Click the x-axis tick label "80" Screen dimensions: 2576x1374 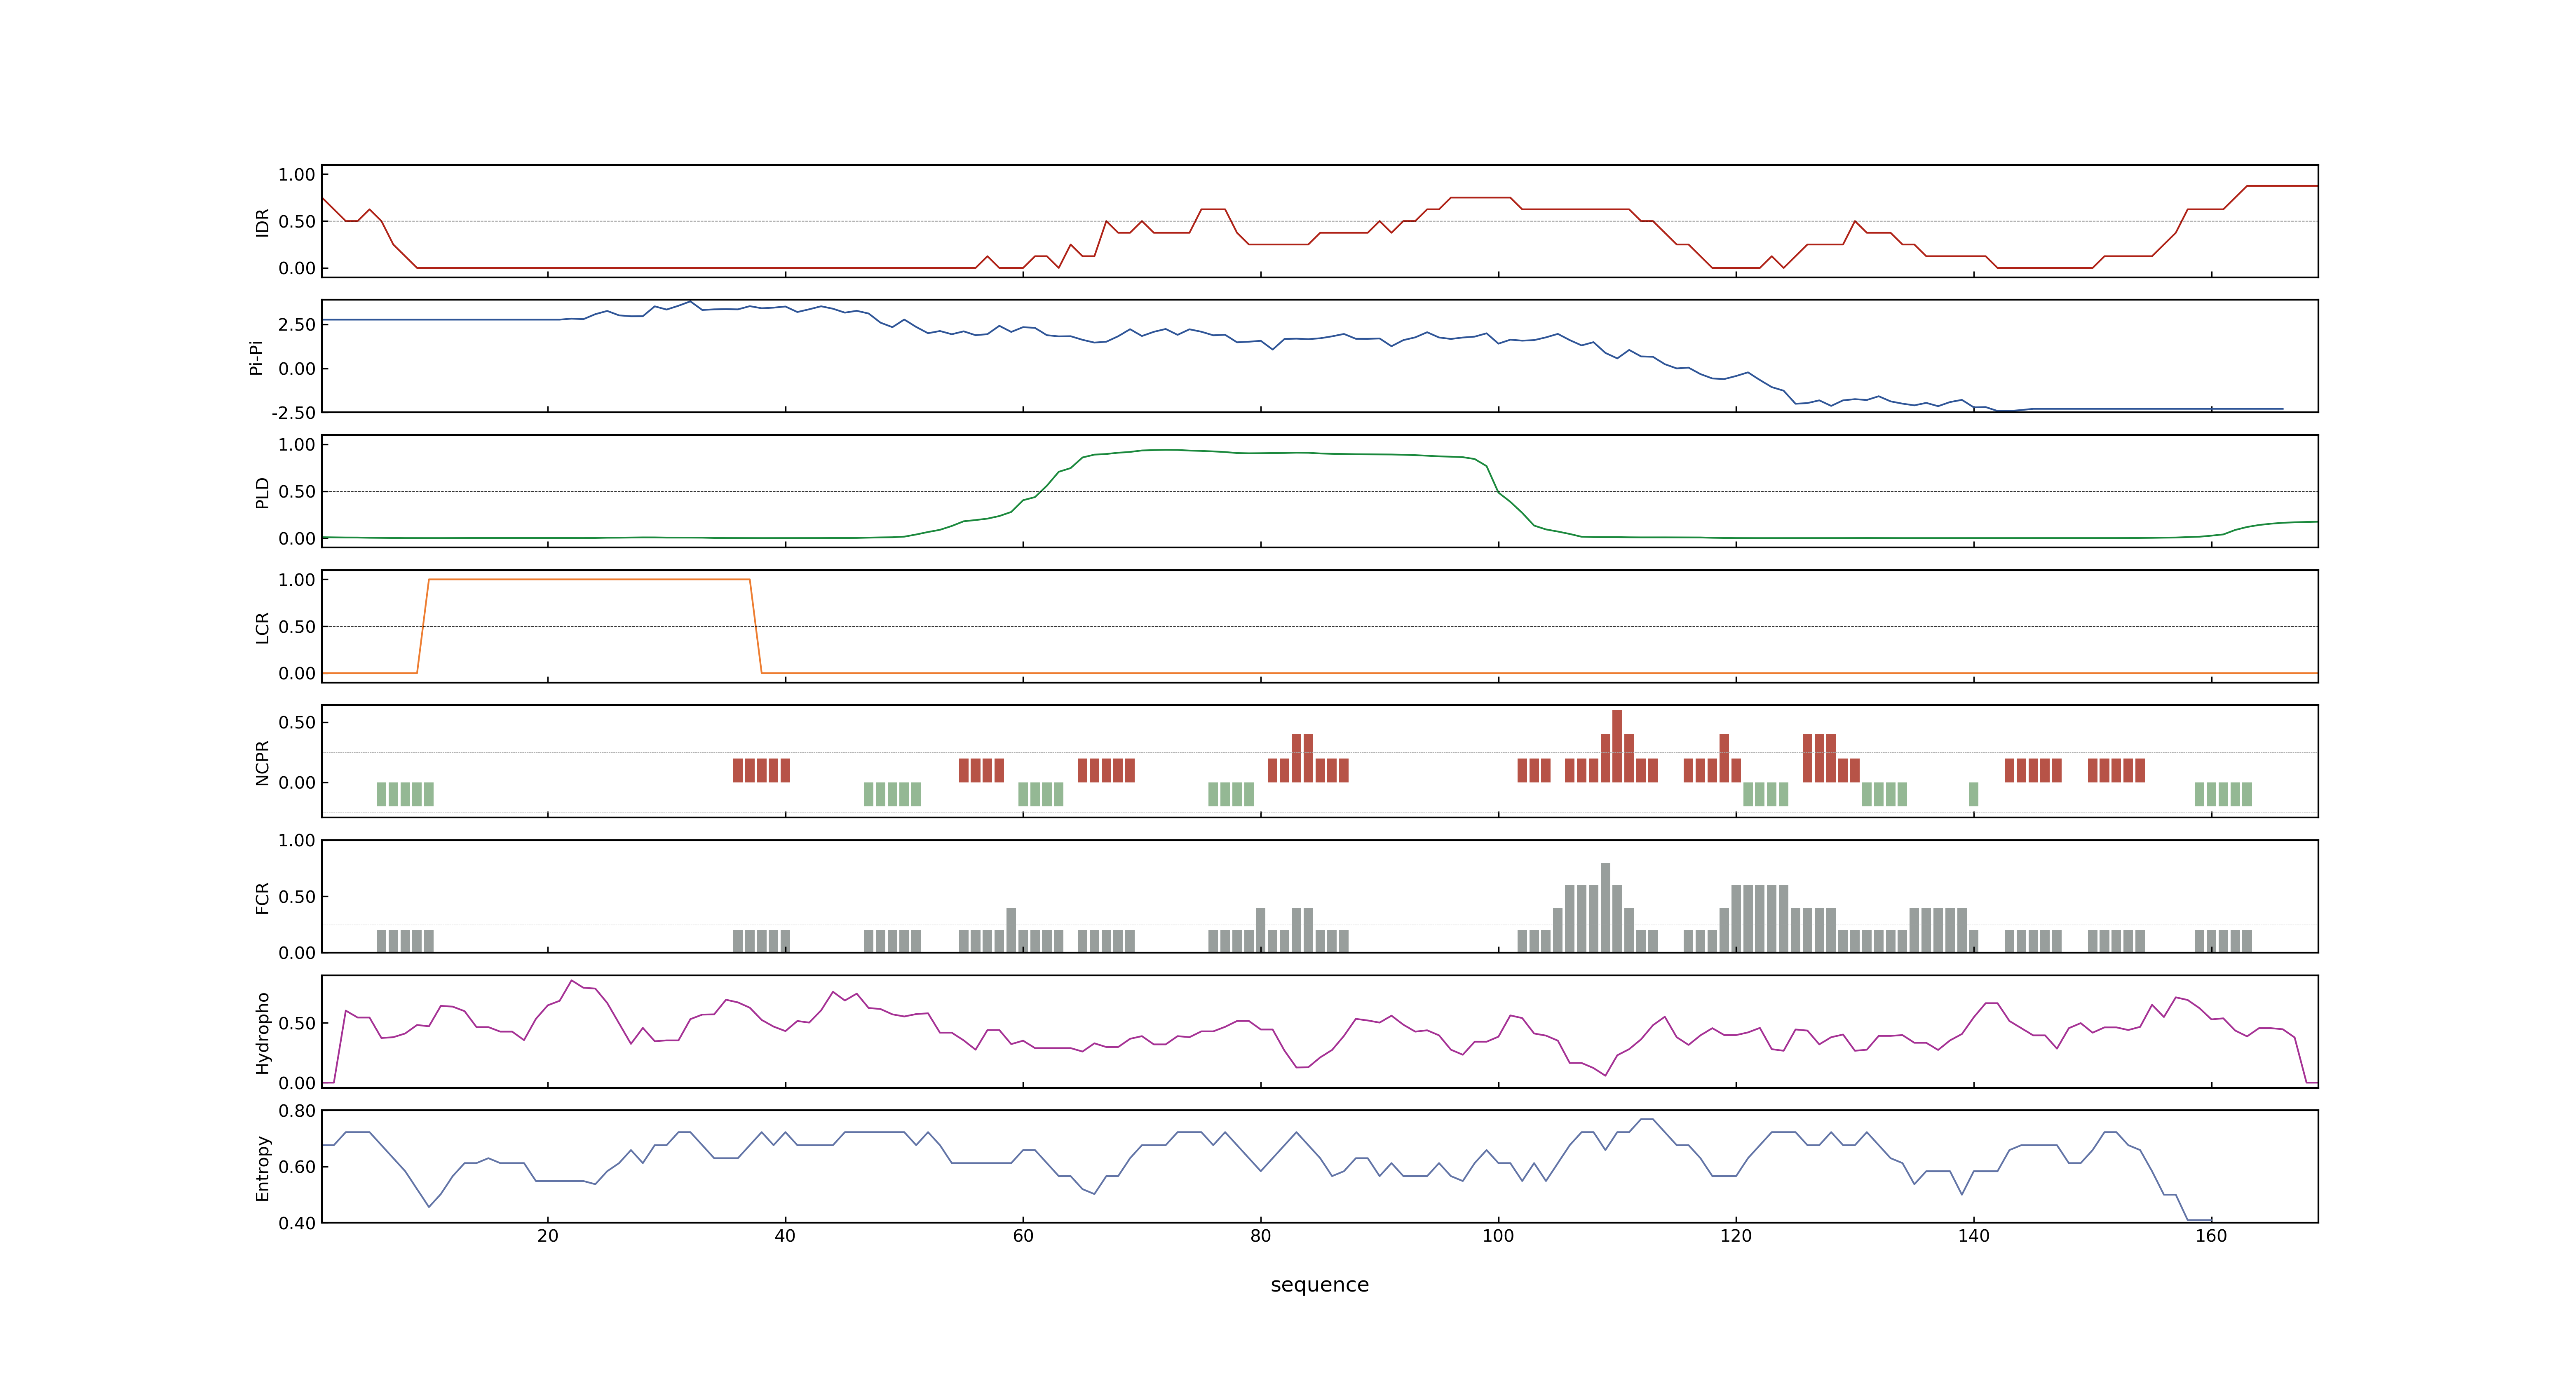coord(1260,1236)
